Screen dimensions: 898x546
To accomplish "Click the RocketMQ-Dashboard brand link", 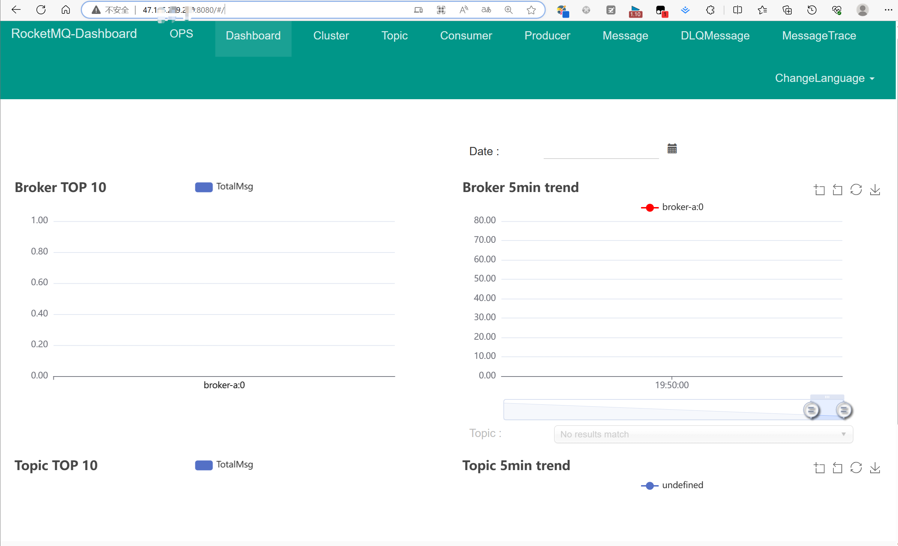I will [x=74, y=34].
